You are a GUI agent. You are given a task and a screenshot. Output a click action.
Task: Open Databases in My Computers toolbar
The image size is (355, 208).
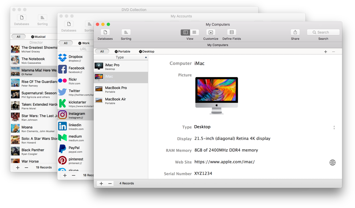pos(105,33)
